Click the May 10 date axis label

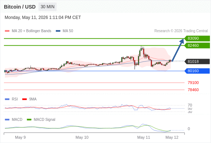pyautogui.click(x=82, y=137)
